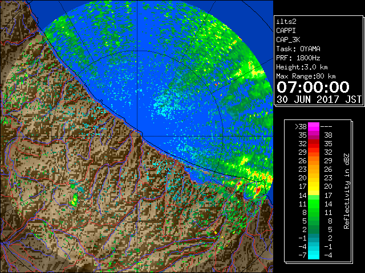Click the large "07:00:00" timestamp
Screen dimensions: 365x273
click(313, 87)
